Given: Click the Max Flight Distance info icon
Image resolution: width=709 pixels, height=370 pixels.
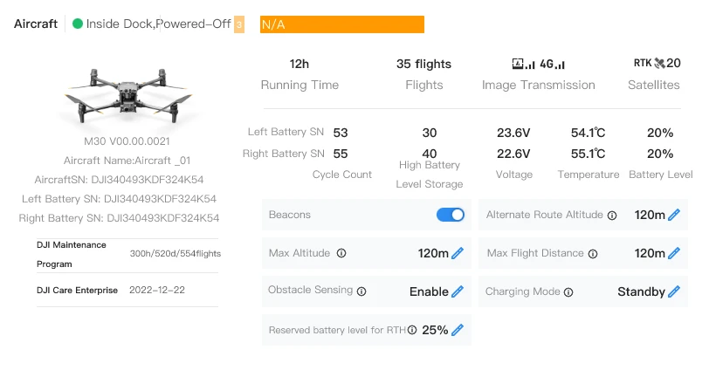Looking at the screenshot, I should (x=593, y=253).
